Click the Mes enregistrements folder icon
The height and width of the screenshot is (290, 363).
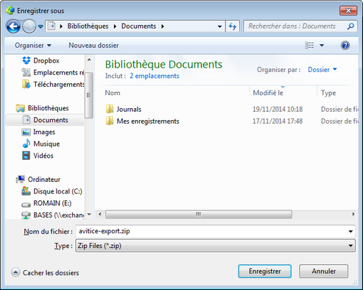tap(110, 121)
